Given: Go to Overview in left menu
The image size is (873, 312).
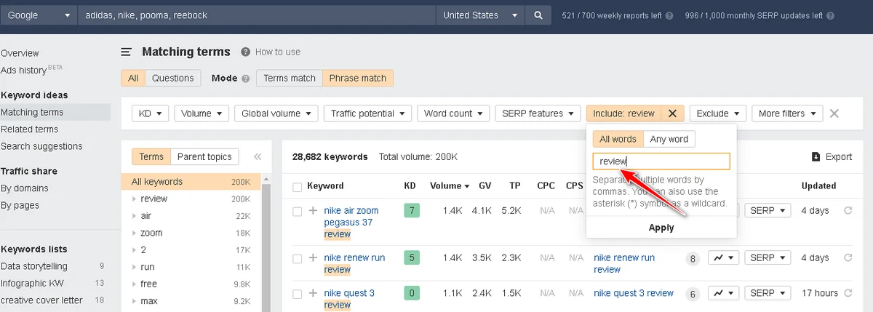Looking at the screenshot, I should click(20, 53).
